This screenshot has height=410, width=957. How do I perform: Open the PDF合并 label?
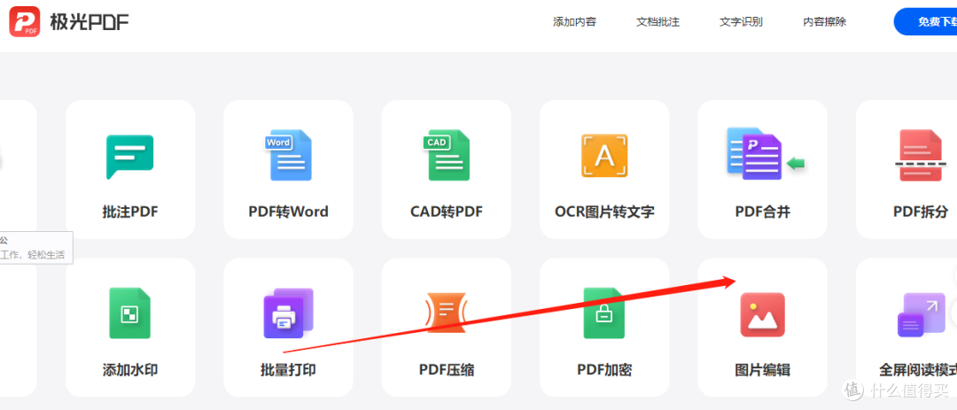762,212
